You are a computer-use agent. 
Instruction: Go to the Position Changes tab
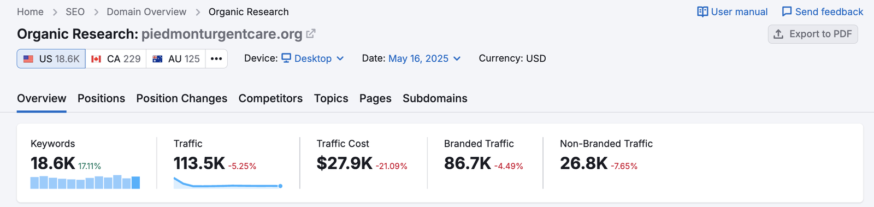click(182, 98)
